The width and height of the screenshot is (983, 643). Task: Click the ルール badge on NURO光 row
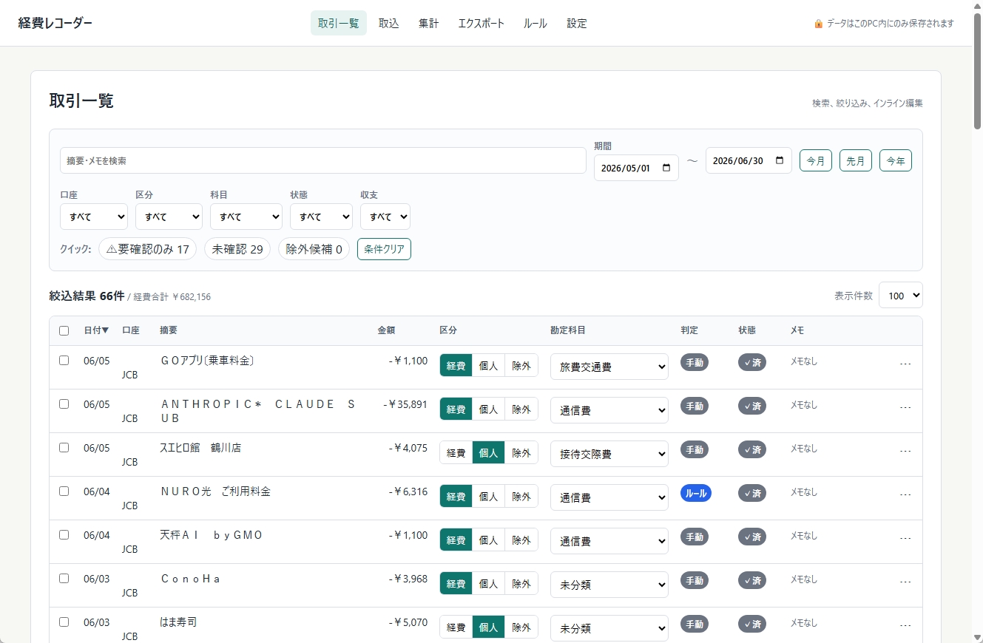(695, 493)
